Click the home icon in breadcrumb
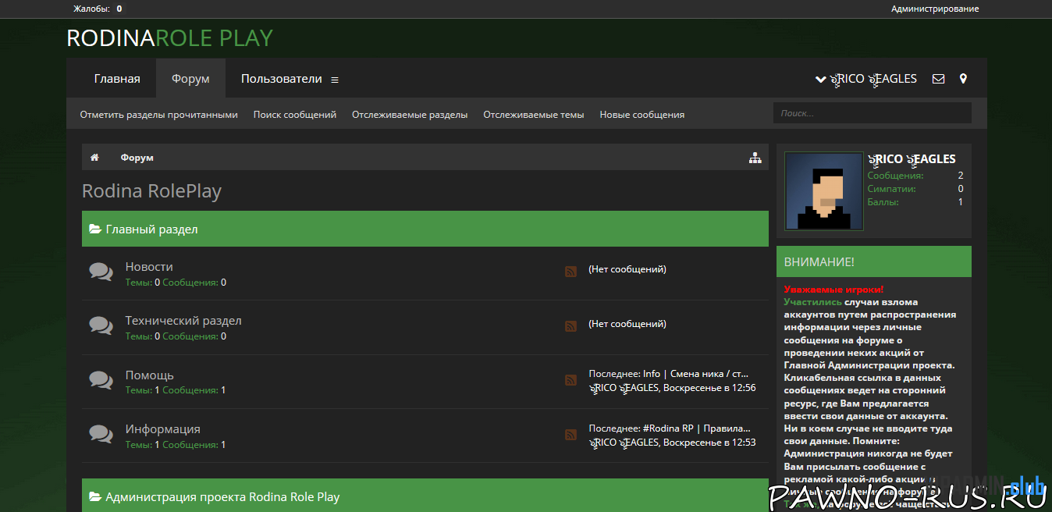 click(x=94, y=158)
